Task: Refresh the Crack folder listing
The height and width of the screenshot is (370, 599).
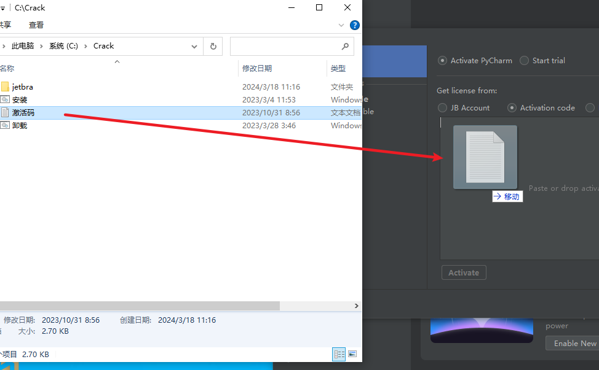Action: coord(213,46)
